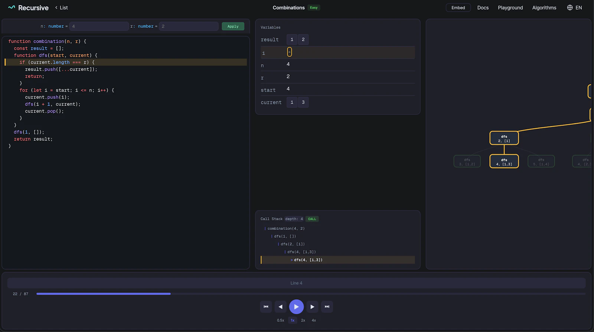
Task: Click the Recursive logo icon
Action: tap(12, 7)
